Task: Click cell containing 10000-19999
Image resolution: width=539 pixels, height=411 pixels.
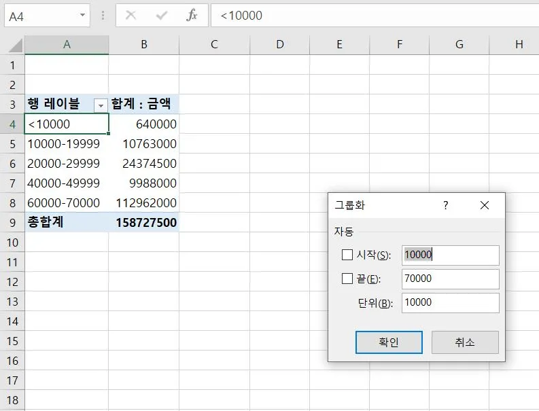Action: 67,143
